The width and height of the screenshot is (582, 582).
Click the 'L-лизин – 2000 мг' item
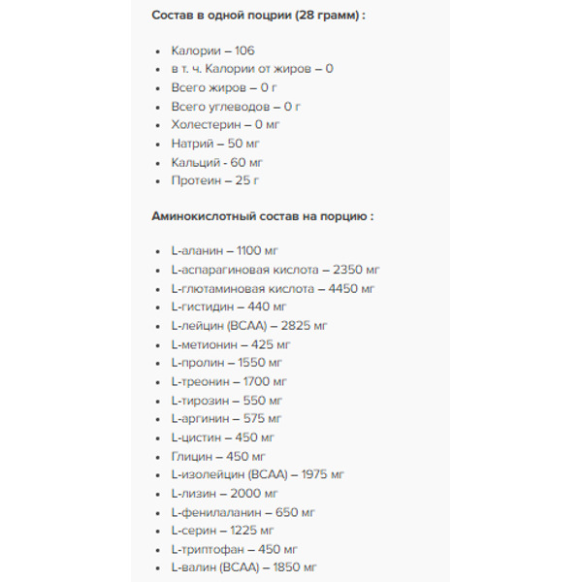[221, 493]
